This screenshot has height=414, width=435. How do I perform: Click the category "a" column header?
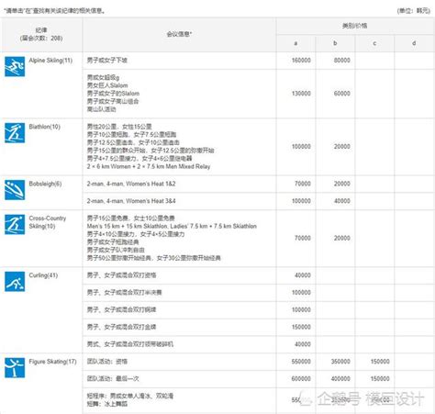point(296,43)
